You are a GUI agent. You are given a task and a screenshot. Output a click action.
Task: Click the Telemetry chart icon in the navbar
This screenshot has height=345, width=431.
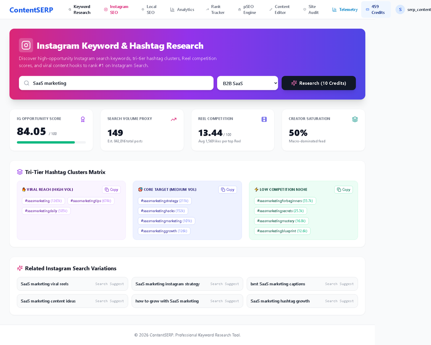pos(334,10)
